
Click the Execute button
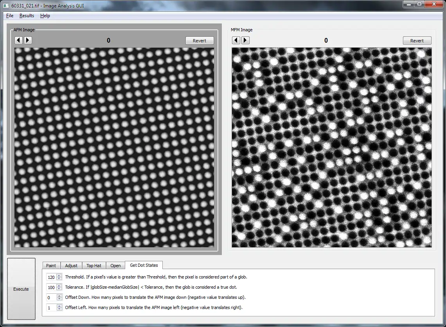[21, 289]
